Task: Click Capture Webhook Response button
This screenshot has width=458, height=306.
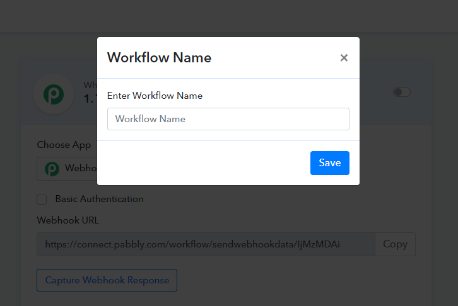Action: pos(107,280)
